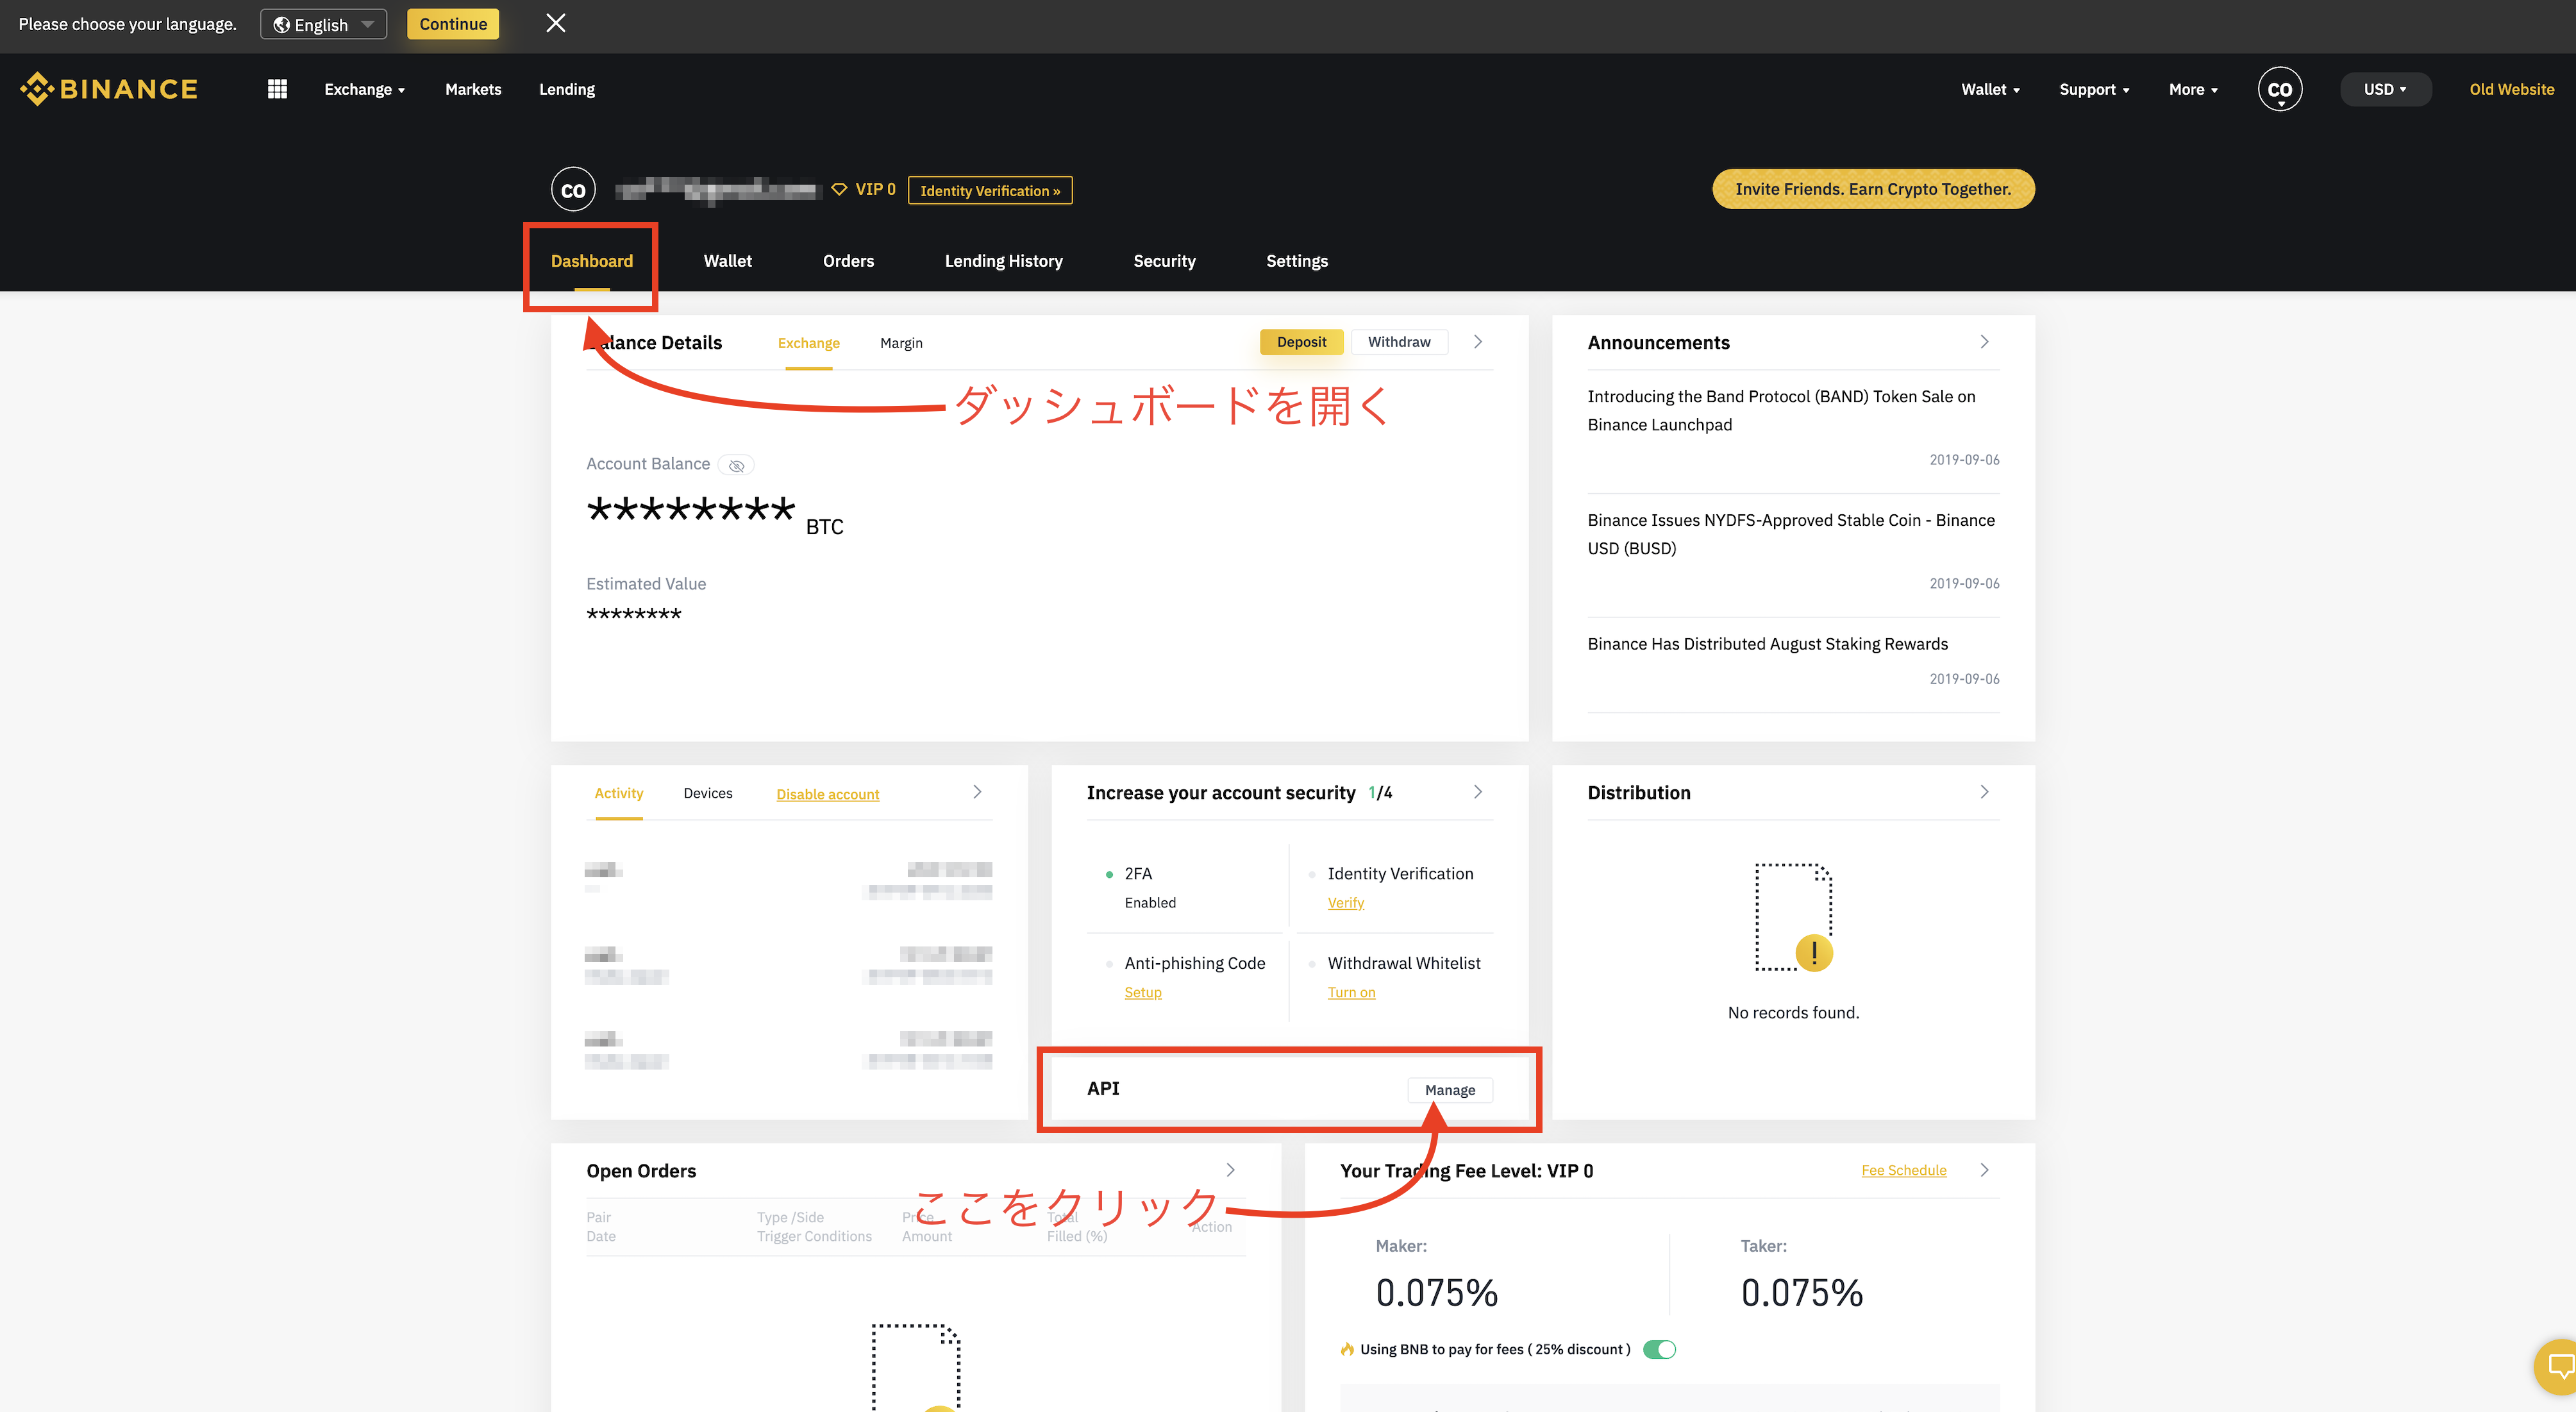
Task: Expand Distribution chevron arrow
Action: coord(1984,792)
